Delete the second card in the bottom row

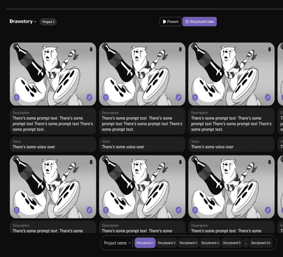[106, 210]
